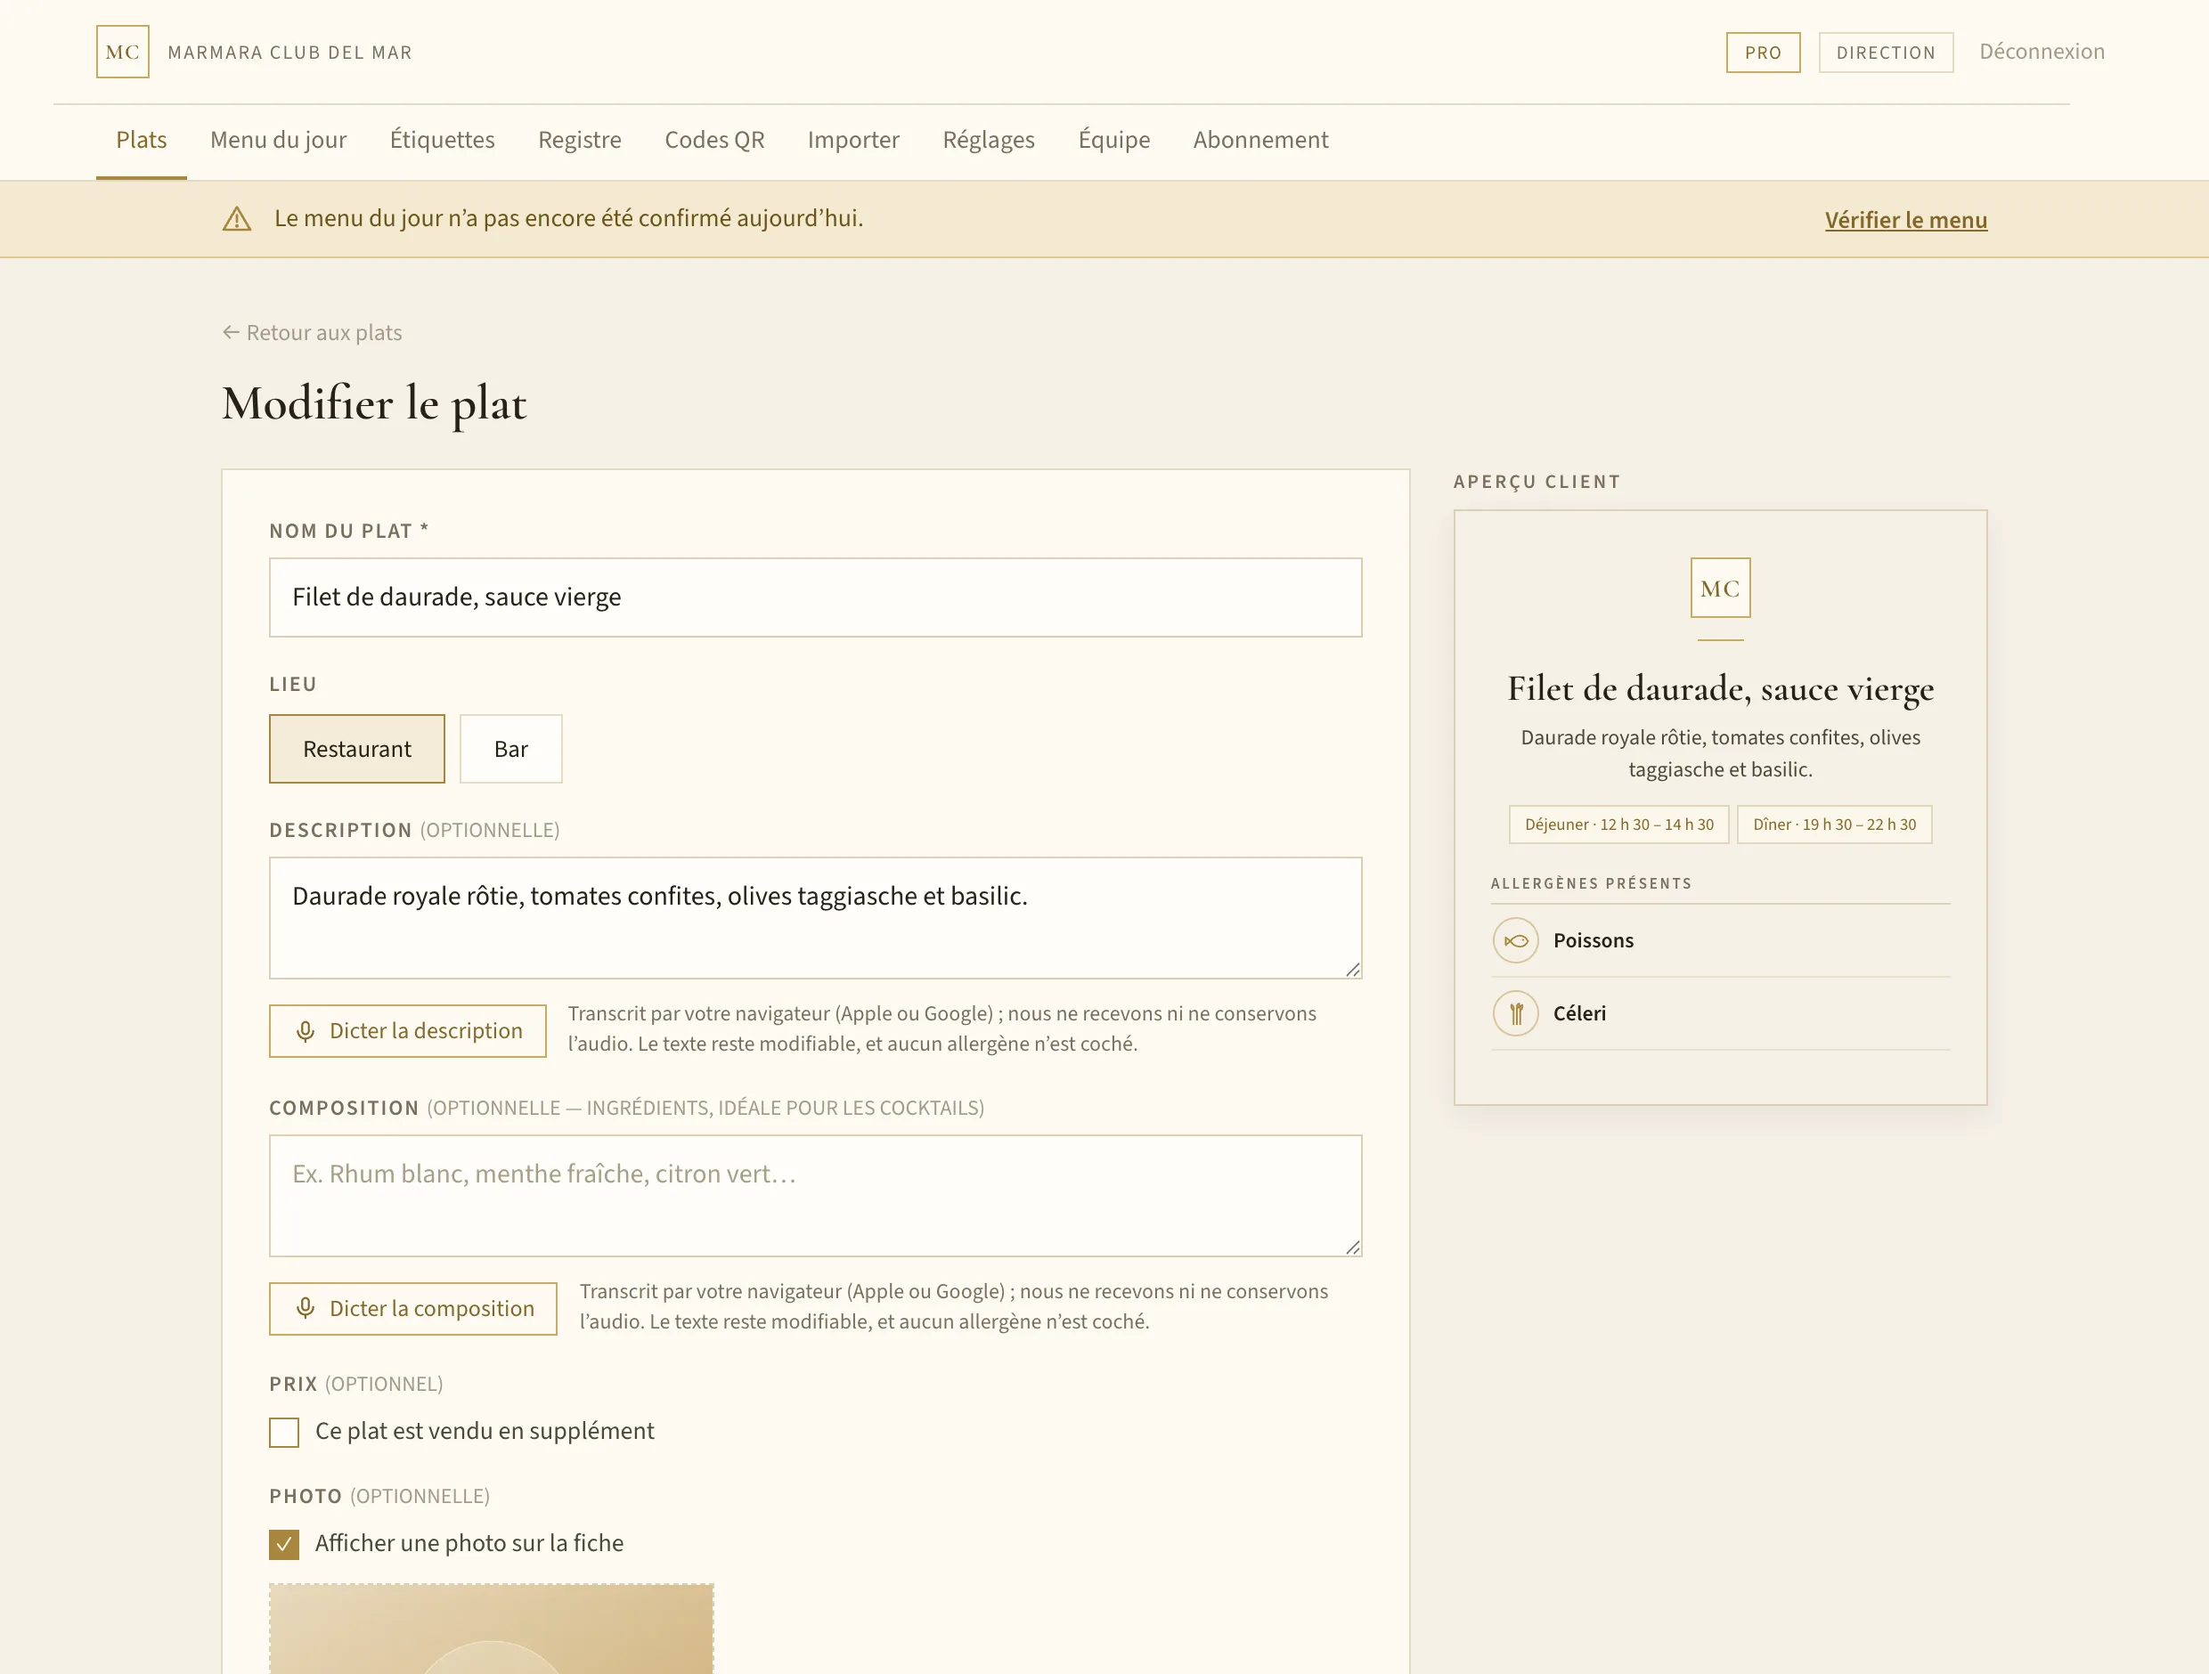Select Restaurant as the lieu
This screenshot has width=2209, height=1674.
pos(357,749)
